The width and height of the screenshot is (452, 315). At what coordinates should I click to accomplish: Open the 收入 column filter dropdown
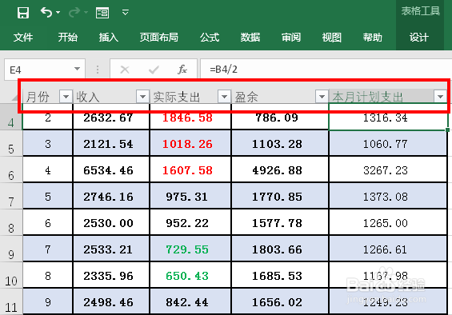[x=142, y=96]
